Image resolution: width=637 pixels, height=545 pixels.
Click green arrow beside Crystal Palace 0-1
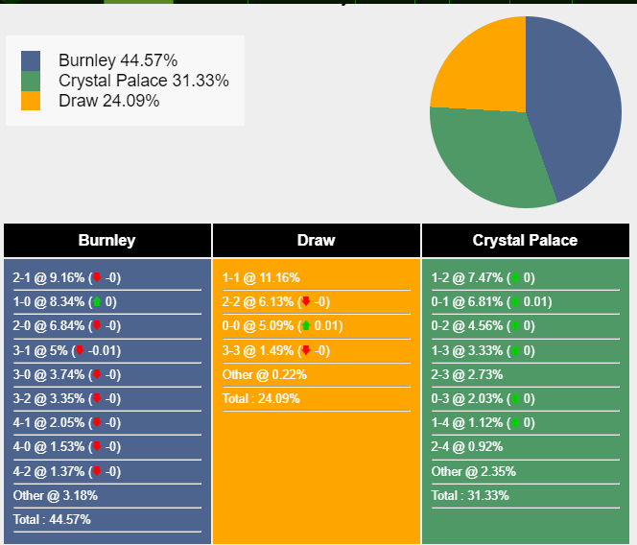point(515,302)
